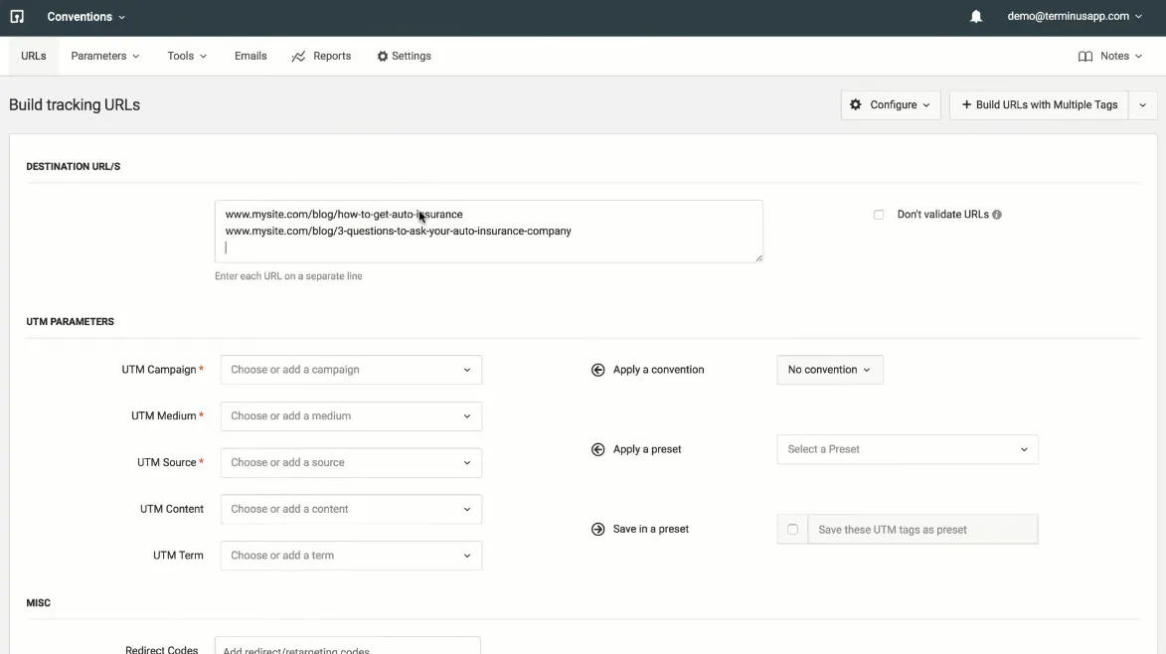Screen dimensions: 1166x654
Task: Enable the Don't validate URLs checkbox
Action: pos(879,215)
